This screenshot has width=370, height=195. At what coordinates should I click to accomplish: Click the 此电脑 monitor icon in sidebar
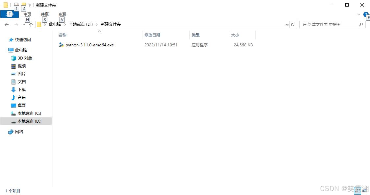point(11,50)
